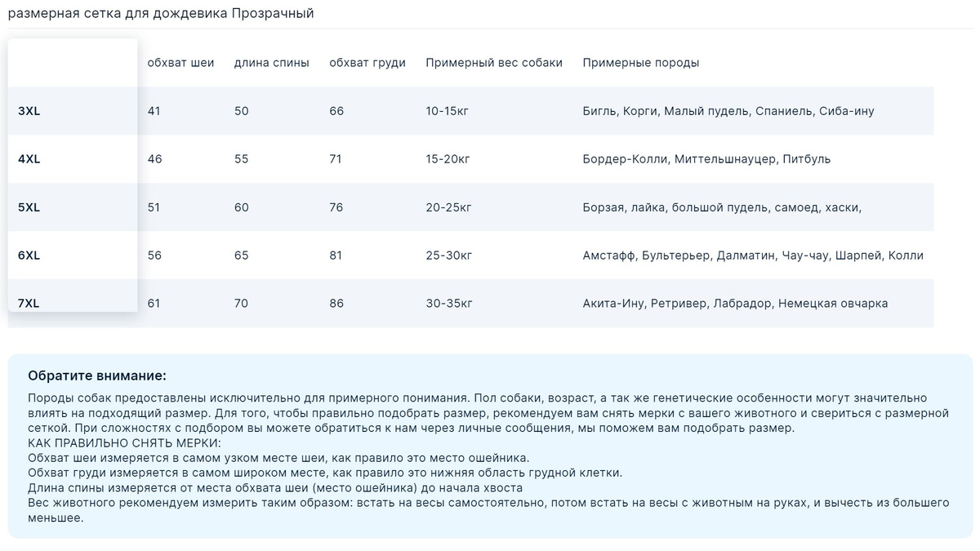Click chest girth value 81 for 6XL
This screenshot has height=551, width=980.
(336, 256)
